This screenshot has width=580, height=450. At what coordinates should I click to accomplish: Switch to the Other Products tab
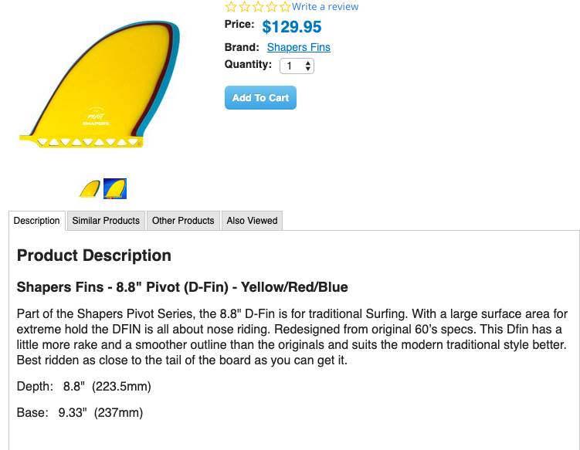(183, 221)
